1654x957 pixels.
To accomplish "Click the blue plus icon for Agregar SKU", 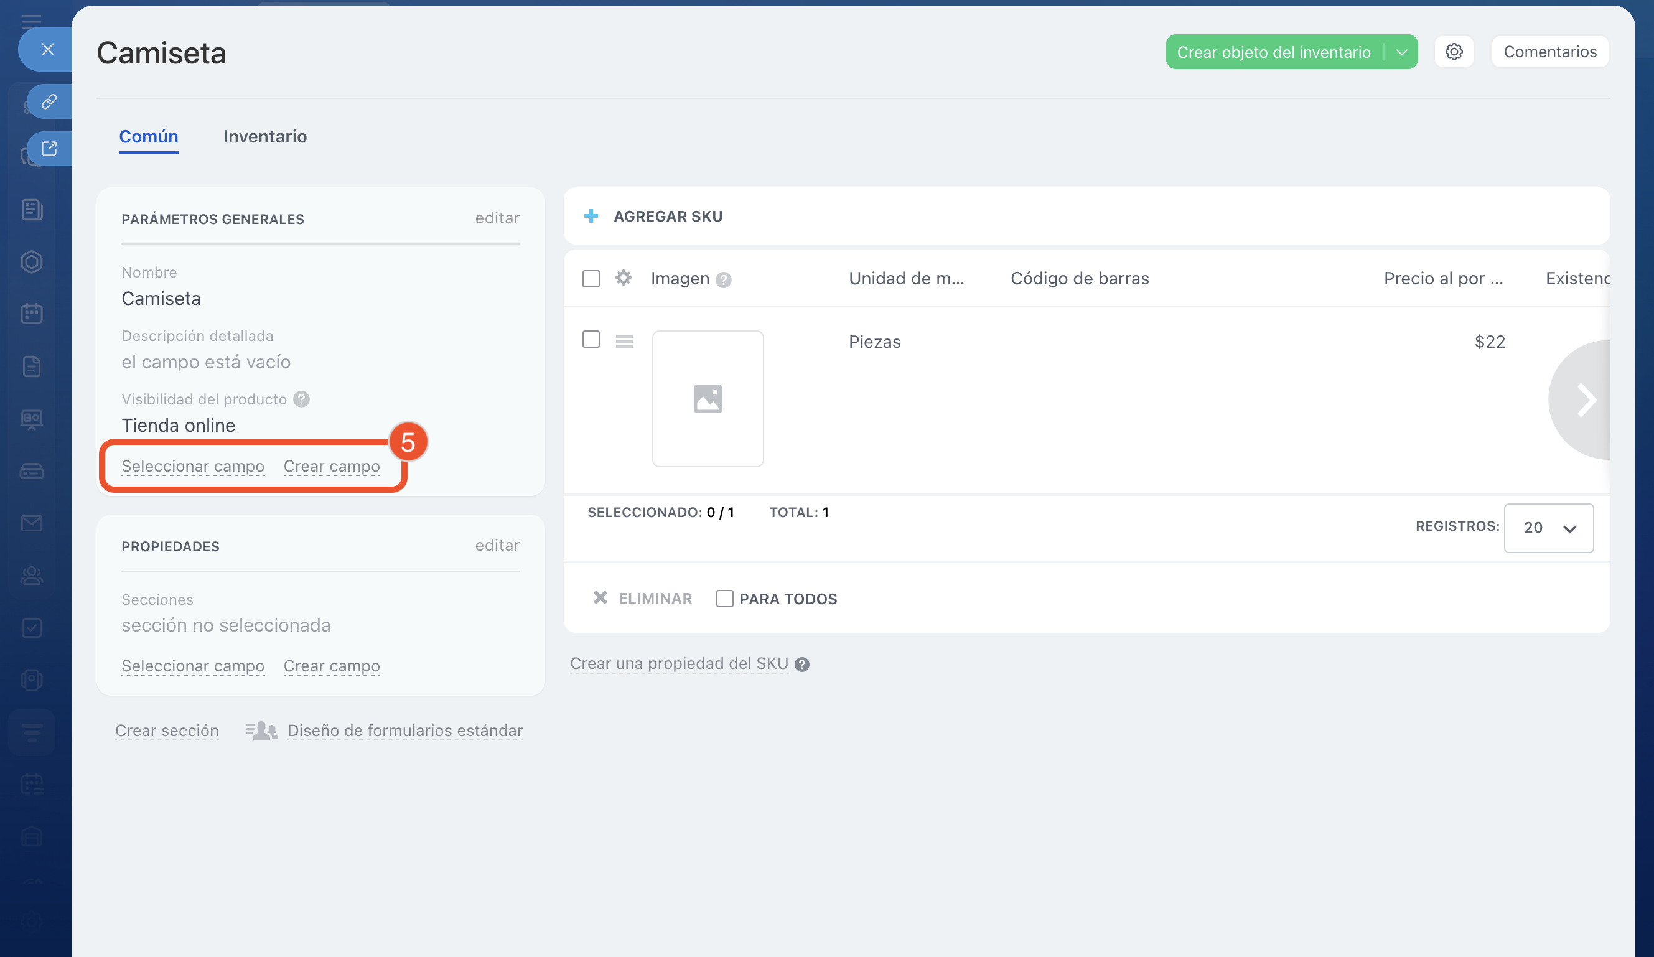I will tap(591, 216).
